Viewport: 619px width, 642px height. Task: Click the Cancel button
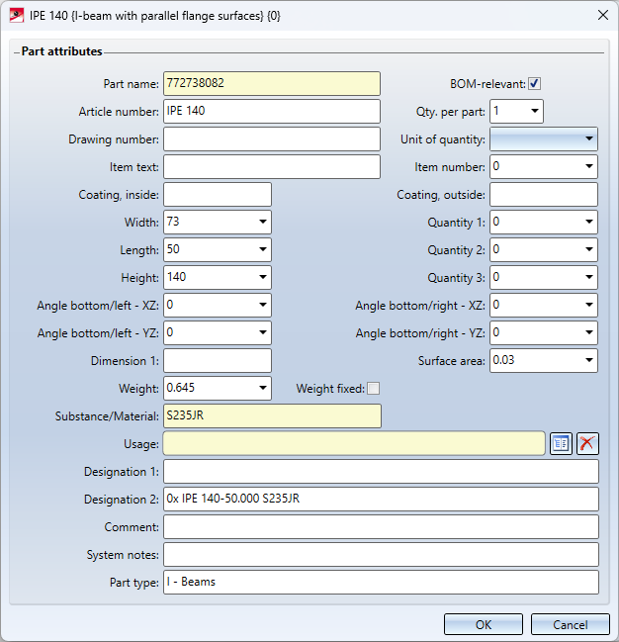click(570, 624)
